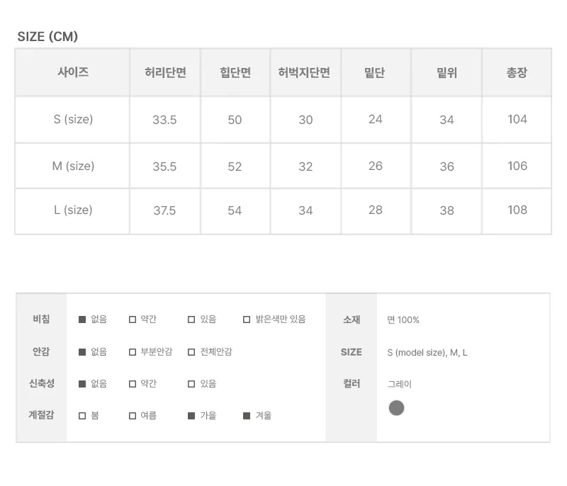Select the M (size) row label
The height and width of the screenshot is (486, 567).
[x=73, y=166]
